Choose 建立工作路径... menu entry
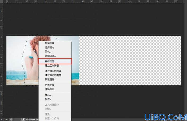Image resolution: width=187 pixels, height=121 pixels. click(x=55, y=66)
